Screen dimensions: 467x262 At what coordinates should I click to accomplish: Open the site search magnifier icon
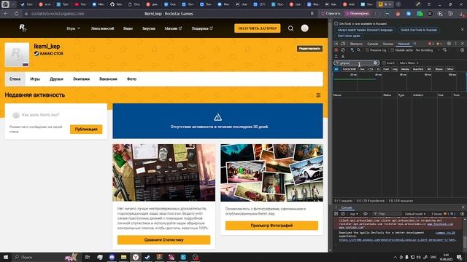[290, 28]
